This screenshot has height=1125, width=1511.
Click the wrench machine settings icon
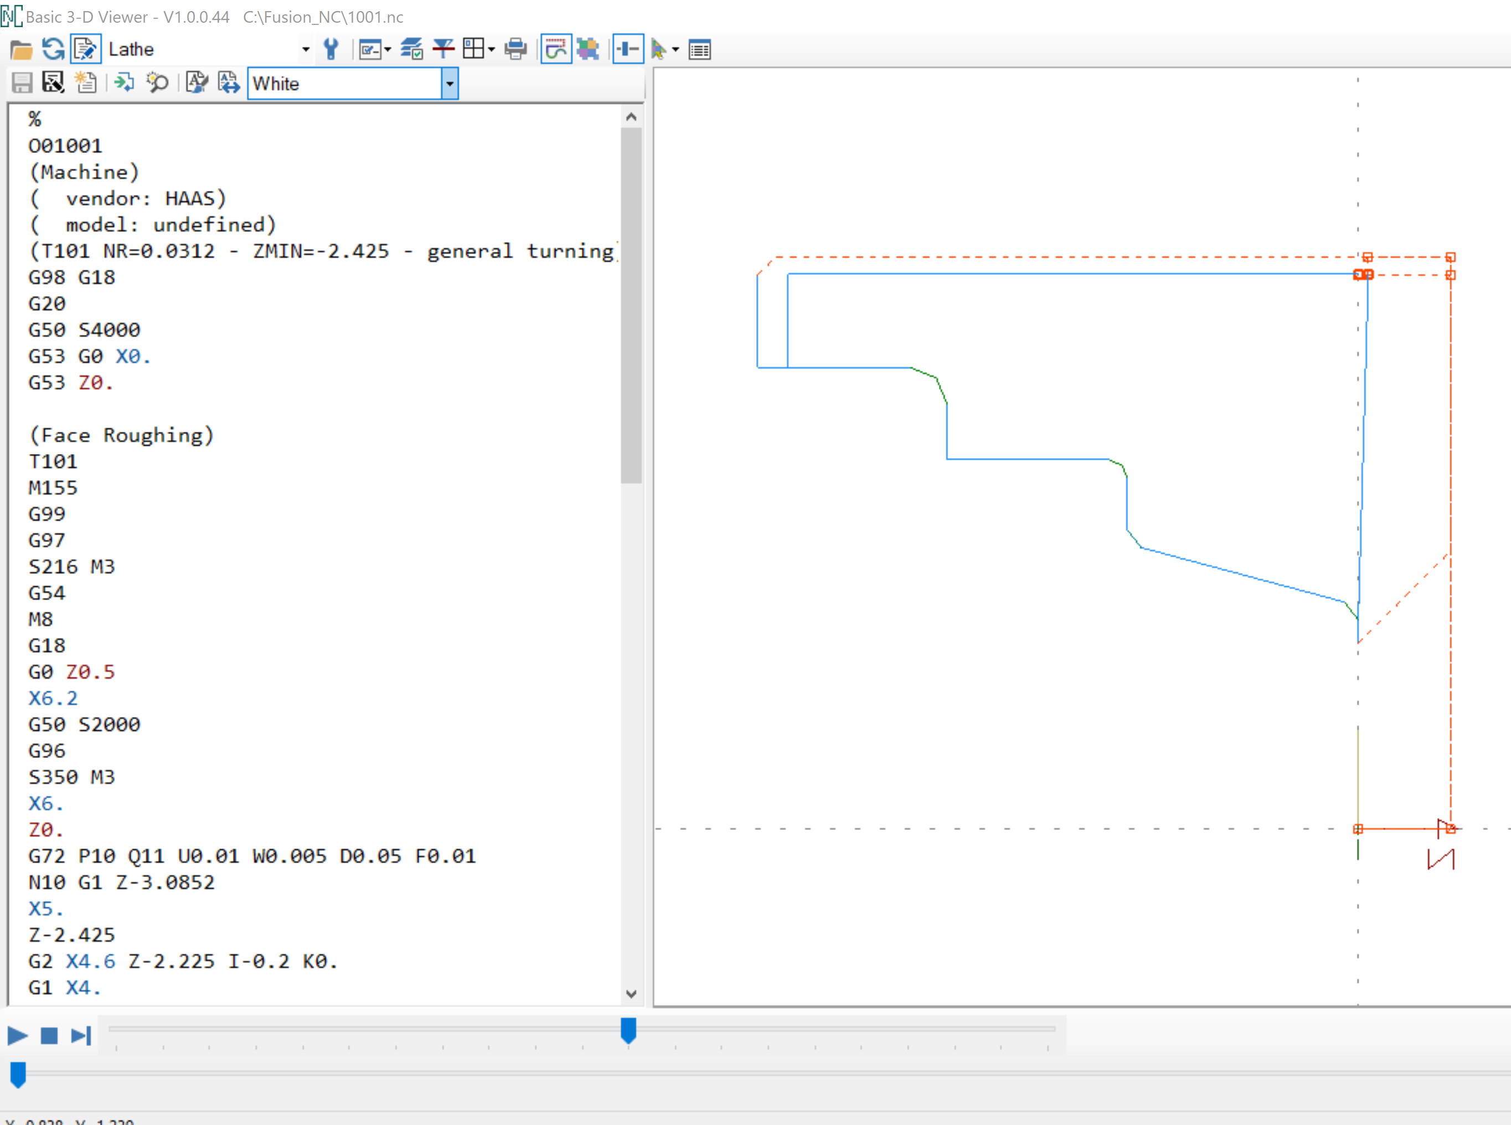click(331, 50)
